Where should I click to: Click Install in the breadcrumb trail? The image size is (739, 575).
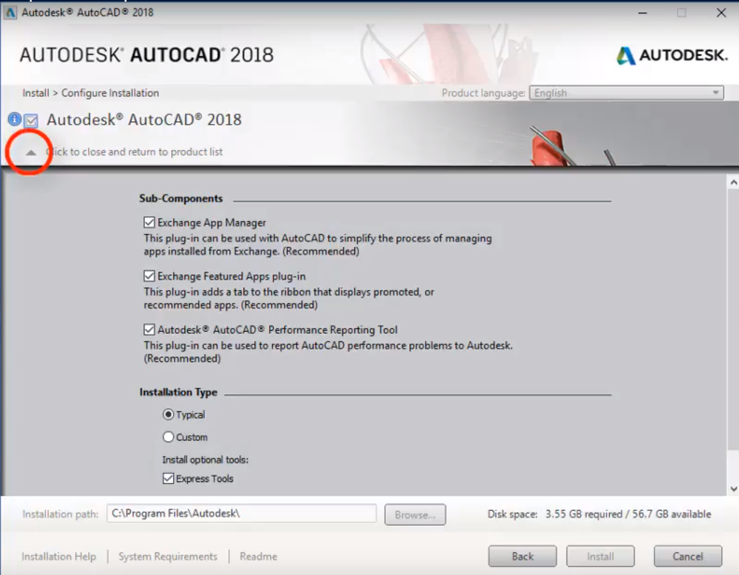click(35, 93)
